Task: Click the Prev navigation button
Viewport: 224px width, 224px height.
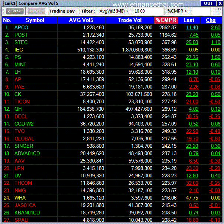Action: click(x=15, y=11)
